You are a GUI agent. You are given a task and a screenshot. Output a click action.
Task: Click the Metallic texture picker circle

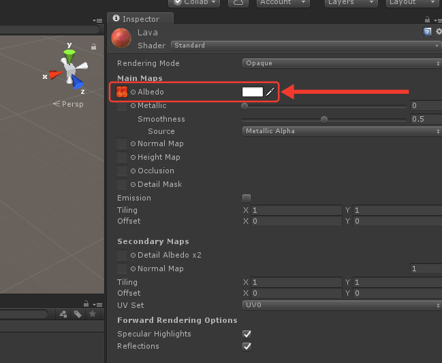click(133, 106)
